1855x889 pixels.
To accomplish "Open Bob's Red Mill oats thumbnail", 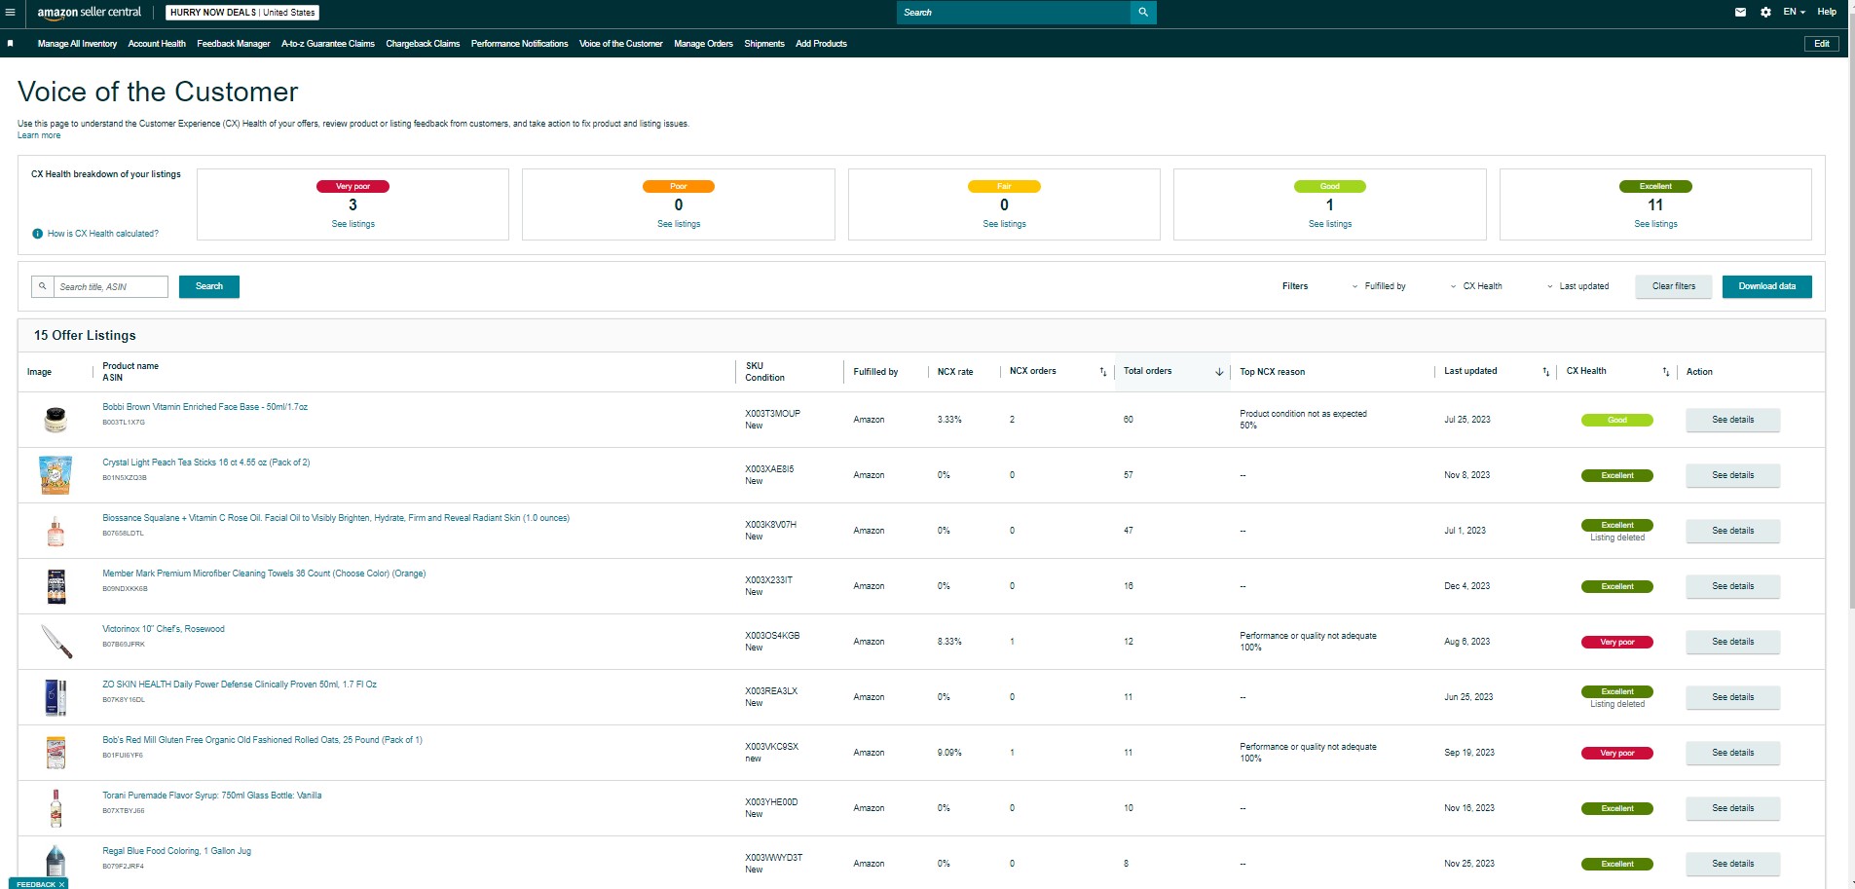I will click(56, 753).
